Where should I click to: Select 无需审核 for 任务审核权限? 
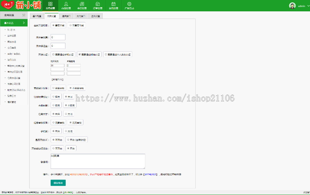[71, 122]
